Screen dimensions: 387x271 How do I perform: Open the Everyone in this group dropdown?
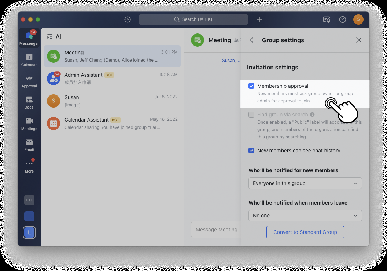click(305, 183)
